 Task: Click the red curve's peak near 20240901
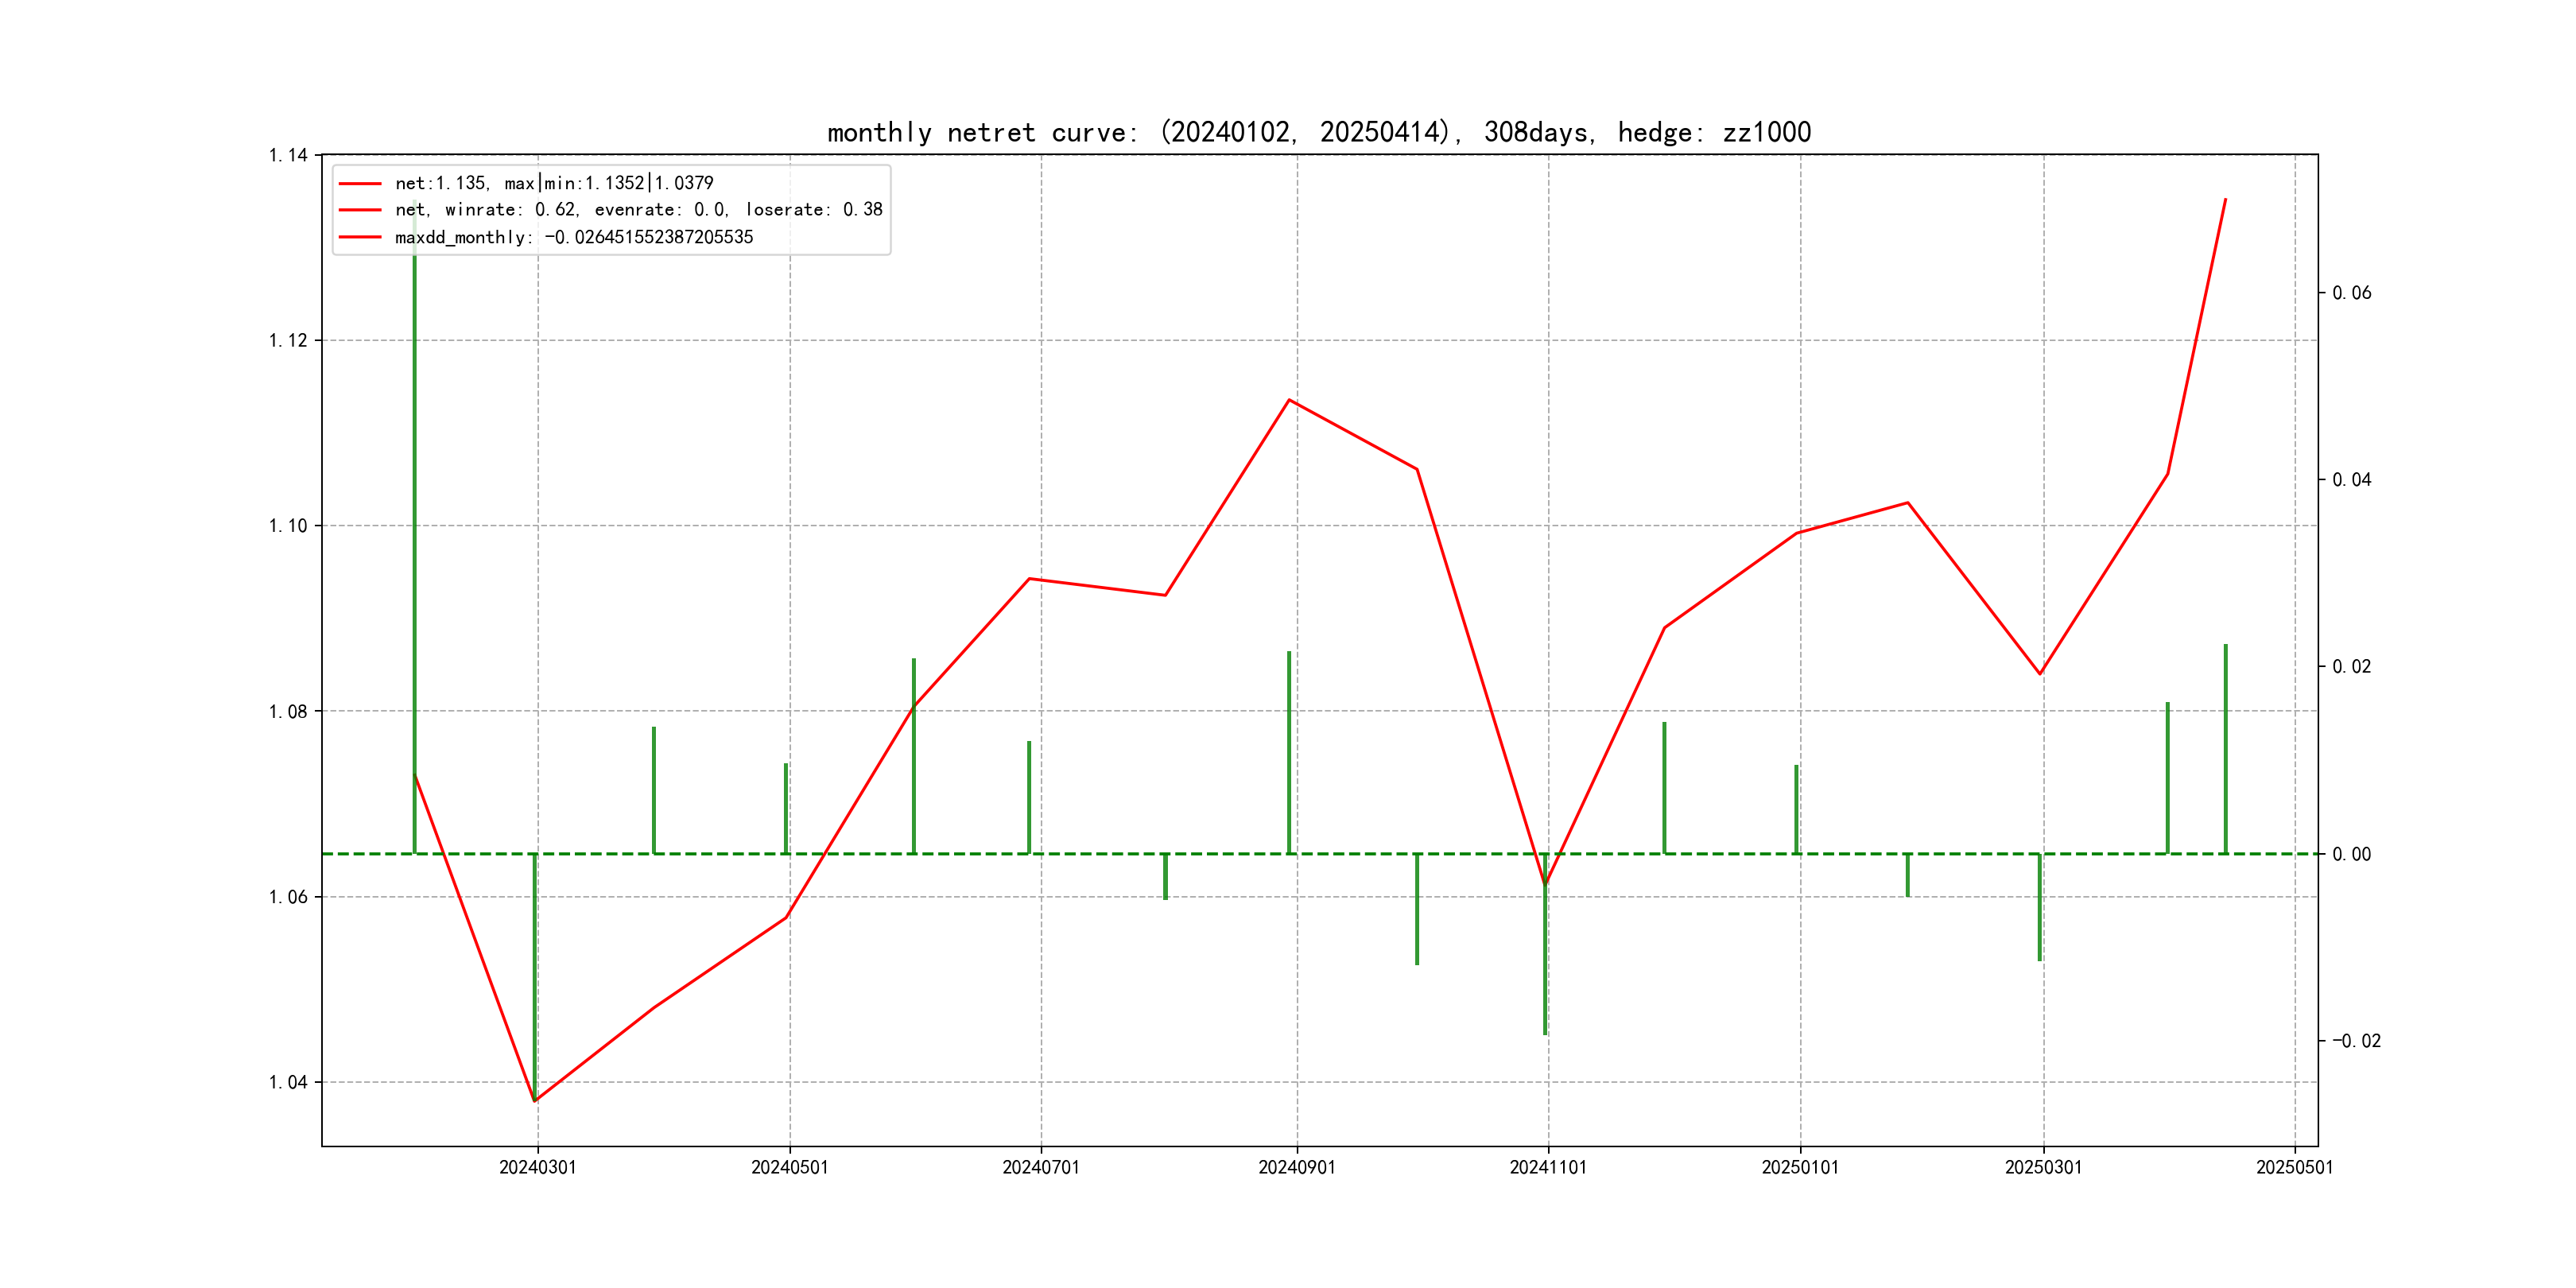coord(1289,400)
